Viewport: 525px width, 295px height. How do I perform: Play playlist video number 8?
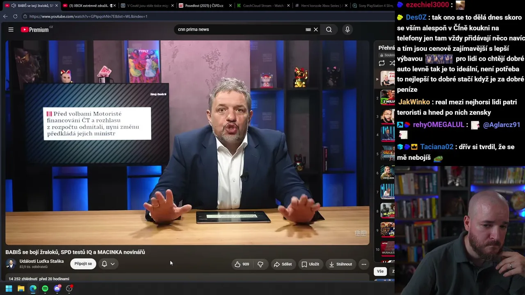coord(387,211)
